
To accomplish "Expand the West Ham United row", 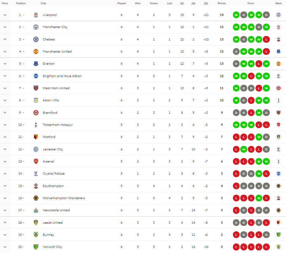I will click(5, 88).
